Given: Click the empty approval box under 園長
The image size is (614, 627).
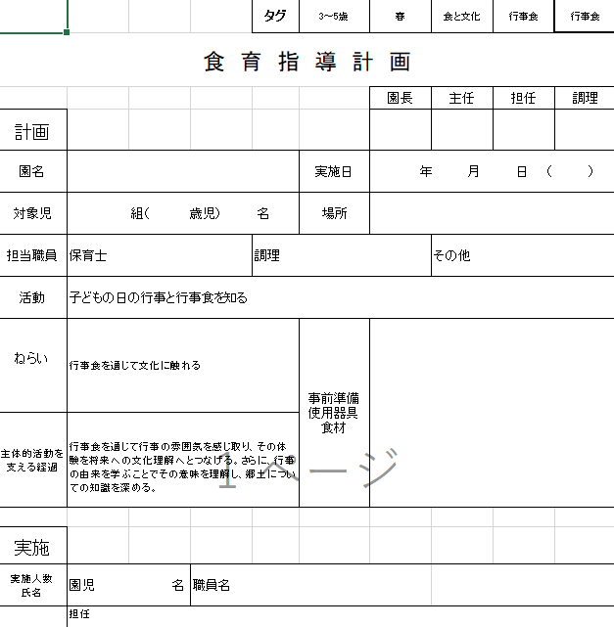Looking at the screenshot, I should [x=401, y=129].
